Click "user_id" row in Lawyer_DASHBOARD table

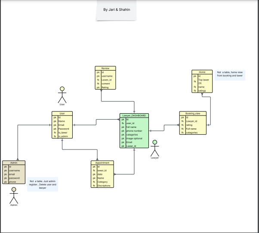[134, 123]
